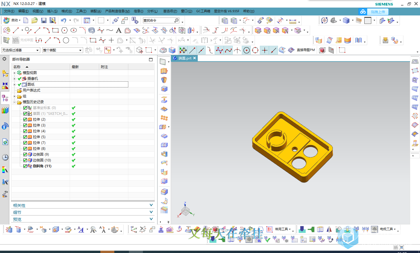Click the yellow cover model in viewport
Image resolution: width=420 pixels, height=253 pixels.
pos(292,147)
